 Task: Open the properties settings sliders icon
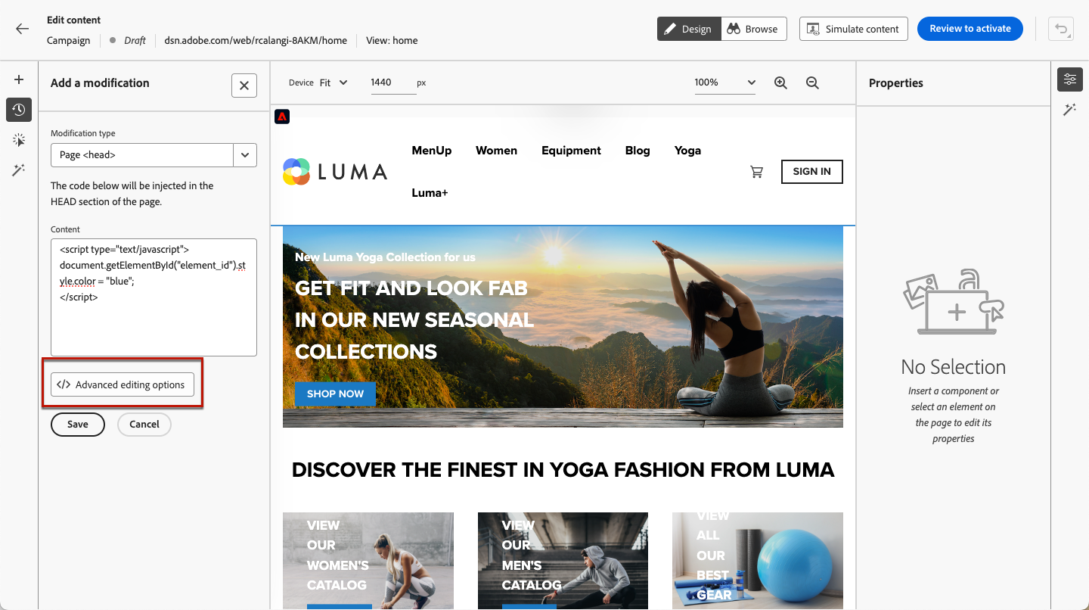pyautogui.click(x=1069, y=79)
